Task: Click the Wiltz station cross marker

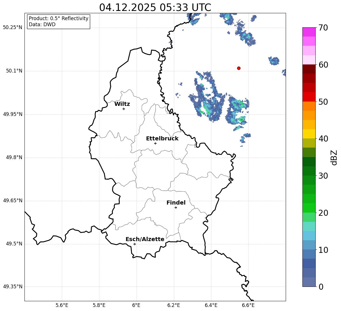Action: click(124, 109)
